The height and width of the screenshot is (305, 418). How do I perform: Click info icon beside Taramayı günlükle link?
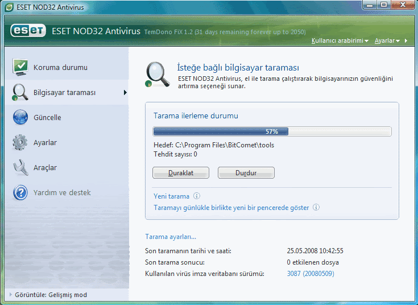(316, 207)
